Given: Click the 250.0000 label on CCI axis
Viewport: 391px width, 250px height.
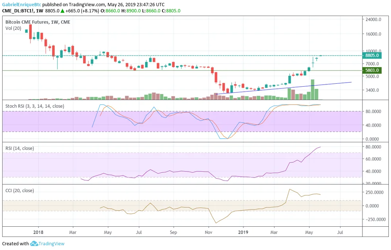Looking at the screenshot, I should pyautogui.click(x=374, y=193).
